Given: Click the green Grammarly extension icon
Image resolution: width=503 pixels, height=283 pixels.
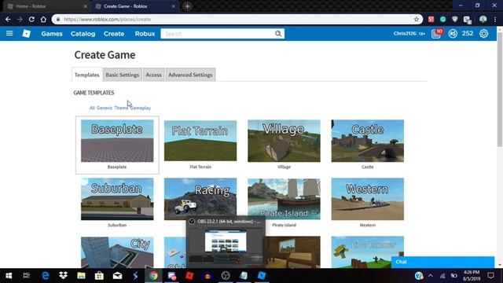Looking at the screenshot, I should pyautogui.click(x=443, y=19).
